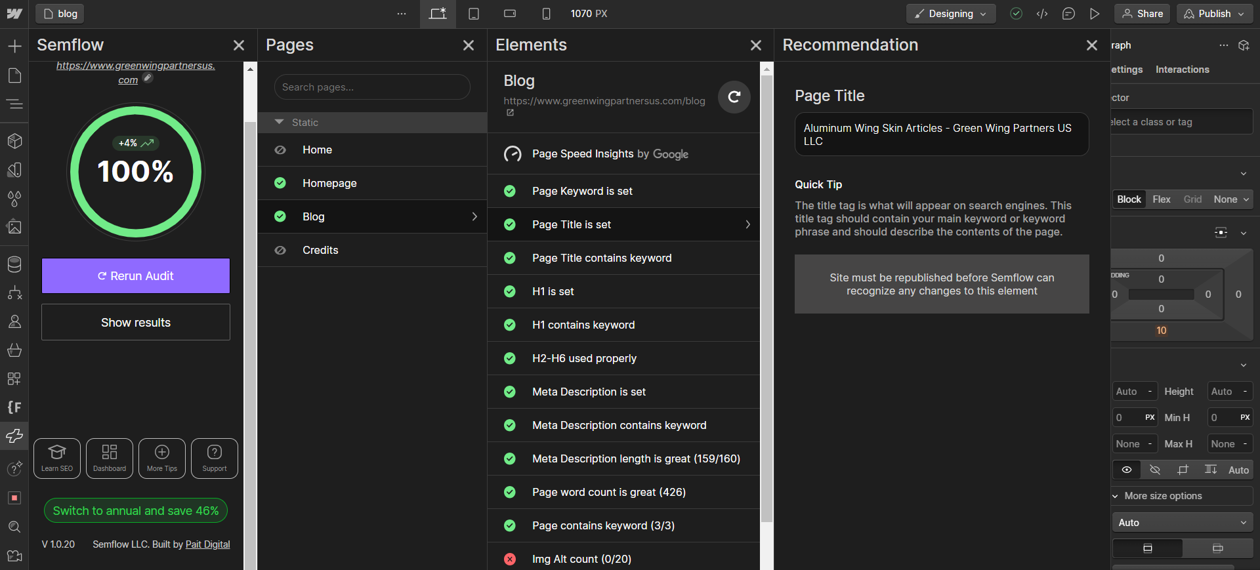Open the comments bubble icon
1260x570 pixels.
(1068, 14)
